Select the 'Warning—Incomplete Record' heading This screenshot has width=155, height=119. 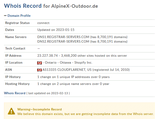click(x=40, y=109)
